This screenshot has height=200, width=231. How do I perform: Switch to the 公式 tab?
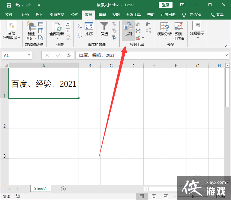point(75,15)
